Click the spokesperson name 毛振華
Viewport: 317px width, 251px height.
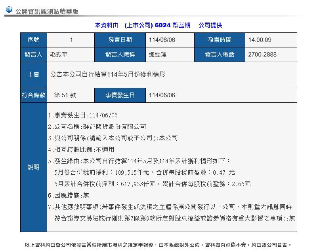pyautogui.click(x=59, y=55)
